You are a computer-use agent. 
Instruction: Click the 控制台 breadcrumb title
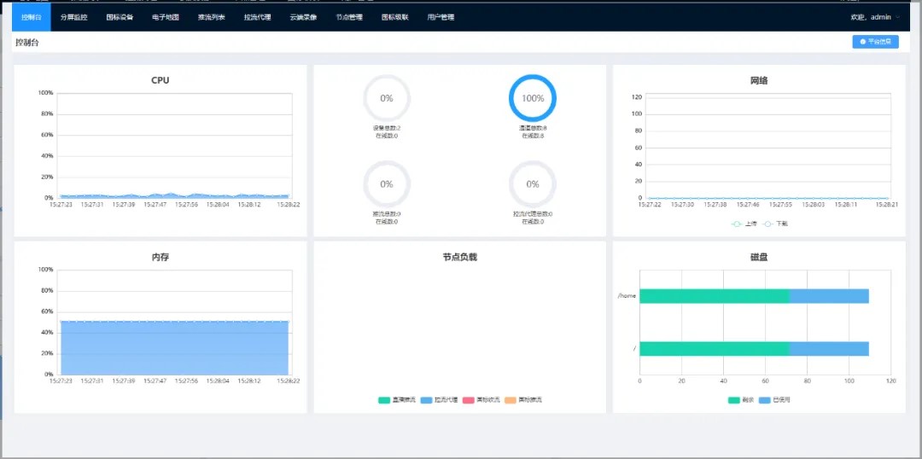point(27,43)
